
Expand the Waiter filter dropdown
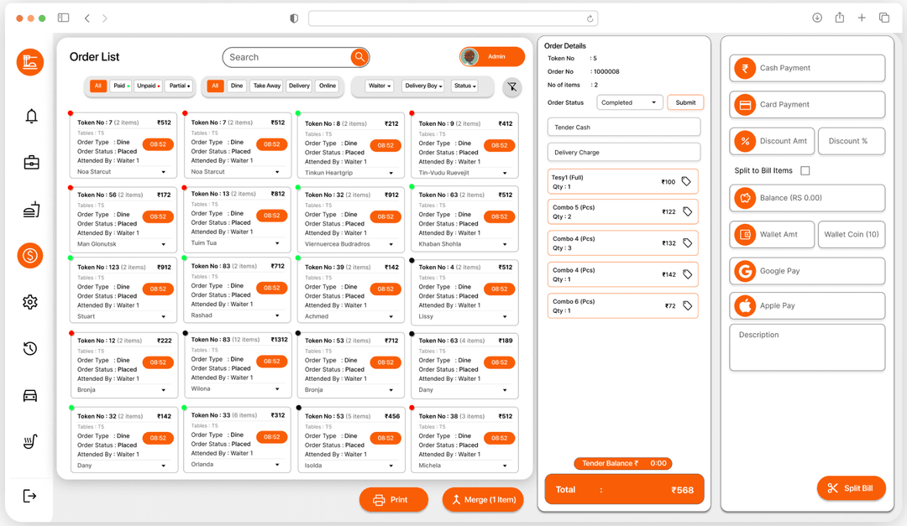point(380,86)
